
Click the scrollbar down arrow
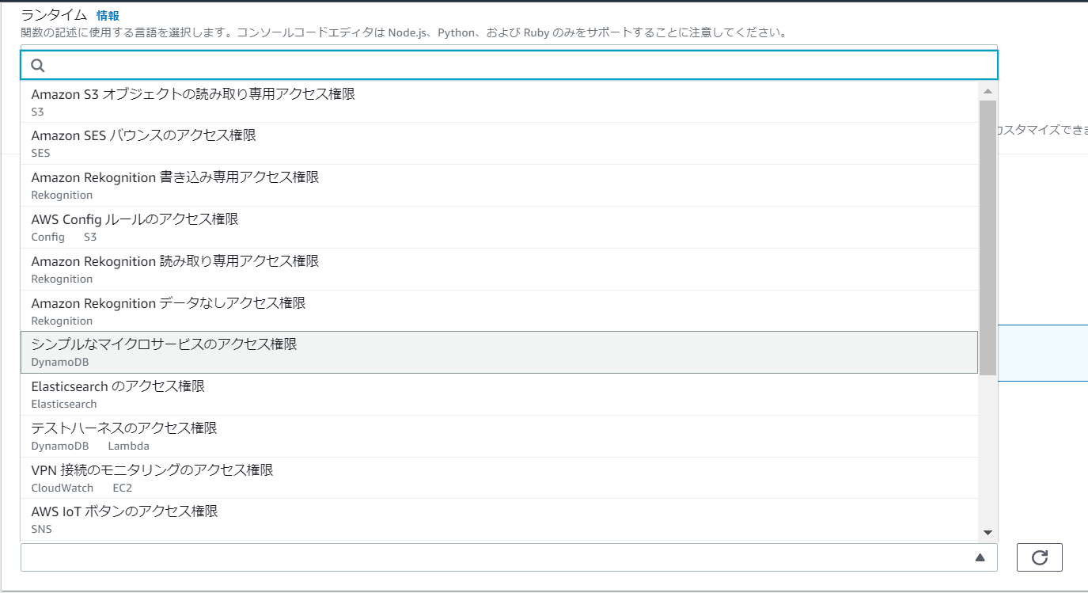(x=988, y=532)
